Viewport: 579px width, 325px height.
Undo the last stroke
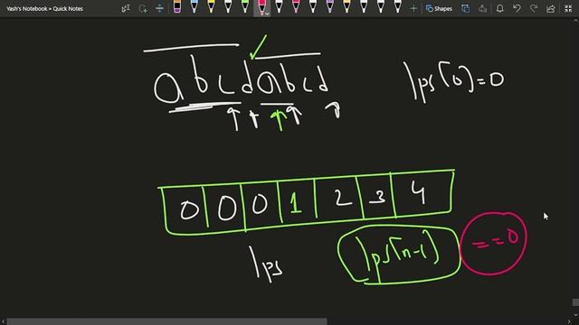[x=517, y=8]
